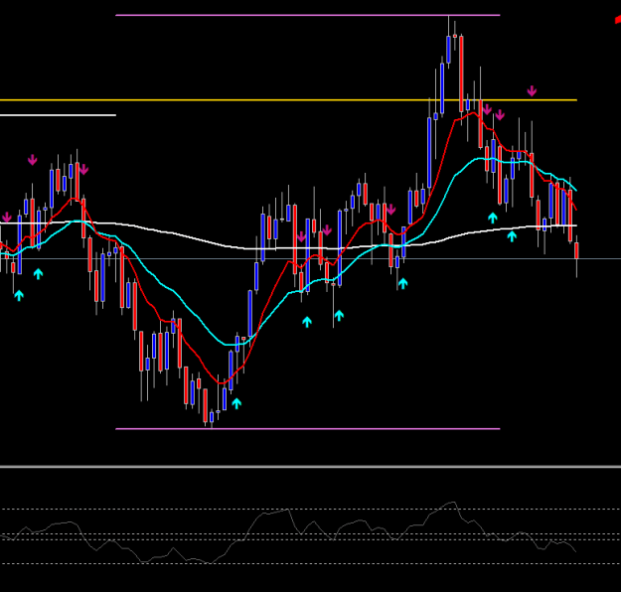Click the last red candle at the right end
This screenshot has height=592, width=621.
pyautogui.click(x=576, y=250)
